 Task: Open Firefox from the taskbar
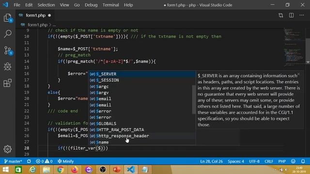[x=75, y=170]
